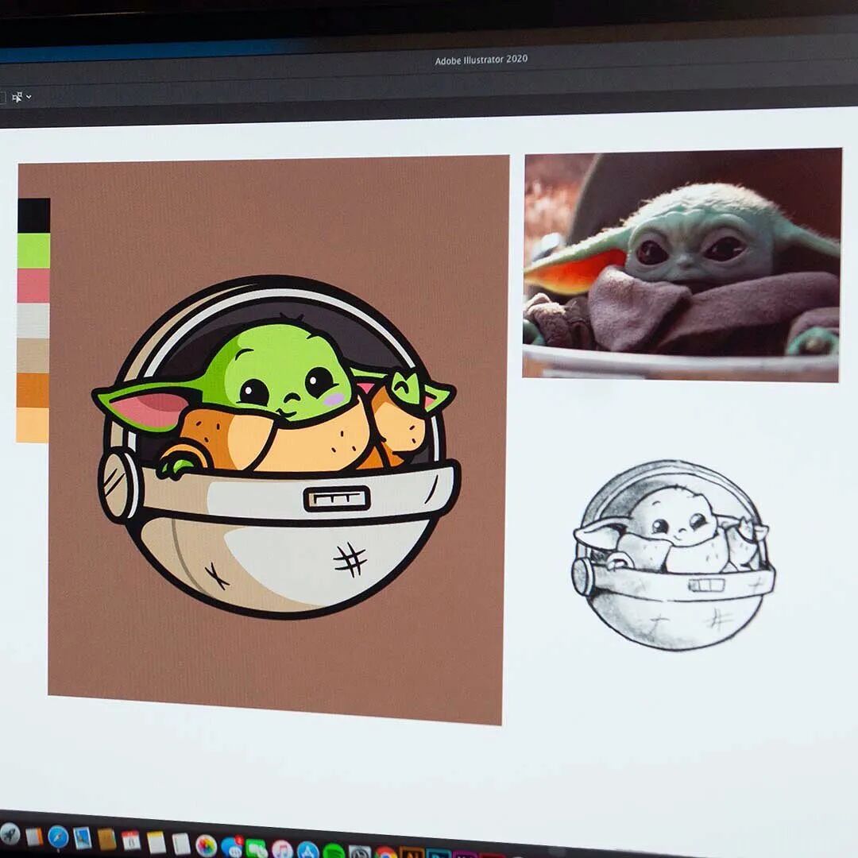Launch Spotify green icon in dock

tap(333, 852)
